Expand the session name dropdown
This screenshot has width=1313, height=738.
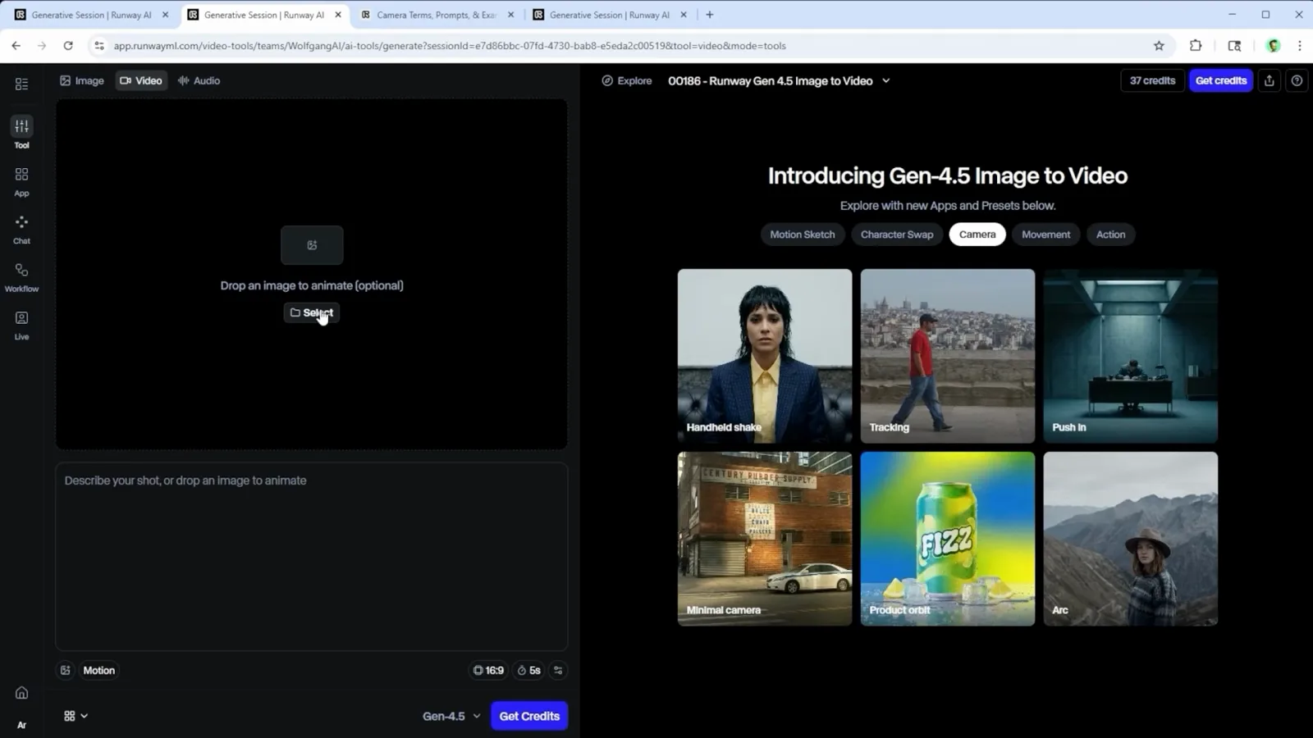click(885, 80)
